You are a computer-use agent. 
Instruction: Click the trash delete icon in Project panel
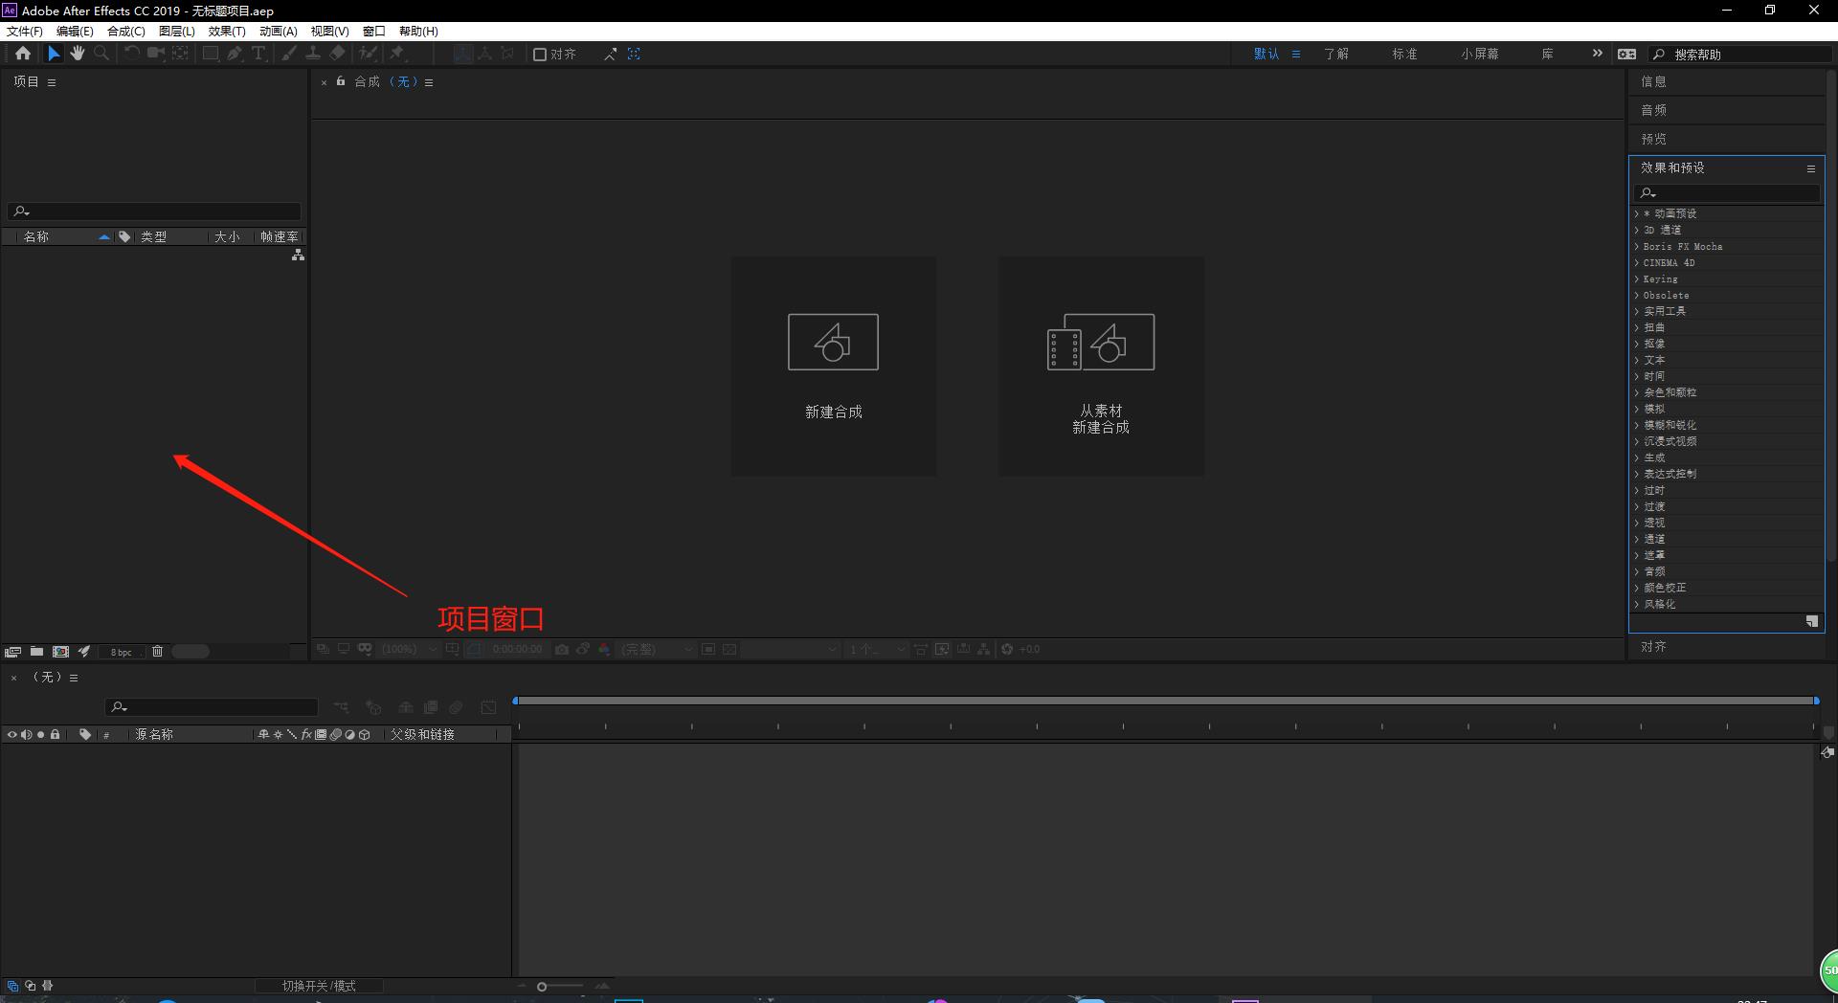pyautogui.click(x=157, y=652)
